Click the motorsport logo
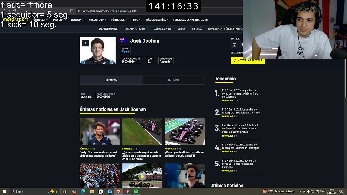347x195 pixels. coord(15,19)
